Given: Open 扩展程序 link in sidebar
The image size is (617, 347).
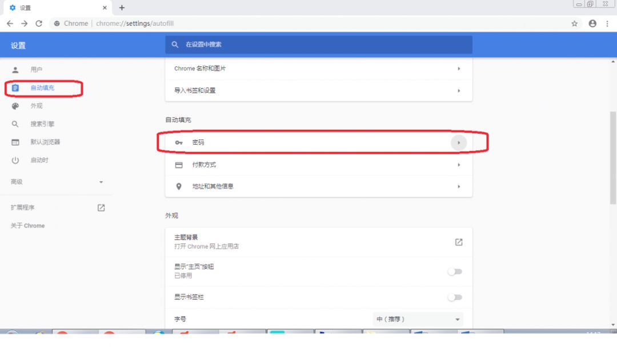Looking at the screenshot, I should 22,208.
